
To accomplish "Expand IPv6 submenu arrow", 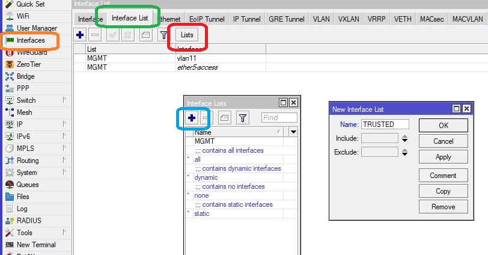I will click(x=64, y=136).
